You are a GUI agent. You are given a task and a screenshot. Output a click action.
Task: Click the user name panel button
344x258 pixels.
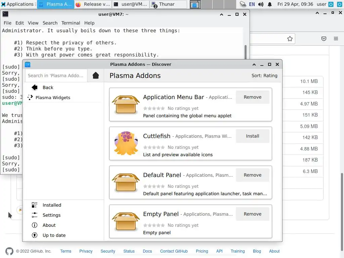[x=321, y=4]
